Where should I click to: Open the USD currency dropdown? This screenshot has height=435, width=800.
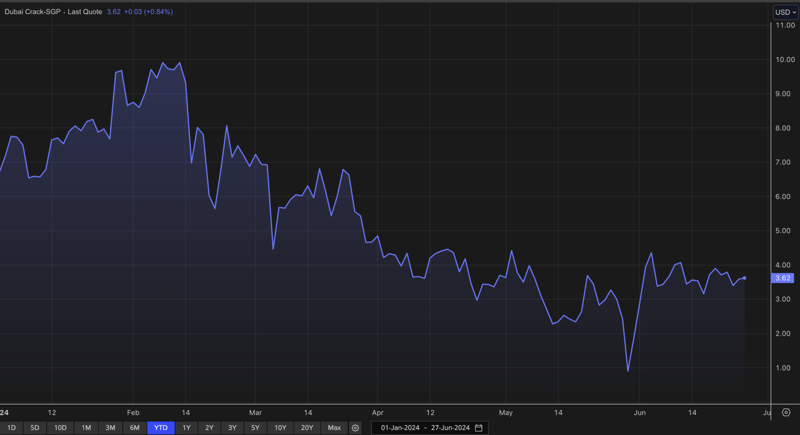coord(785,12)
